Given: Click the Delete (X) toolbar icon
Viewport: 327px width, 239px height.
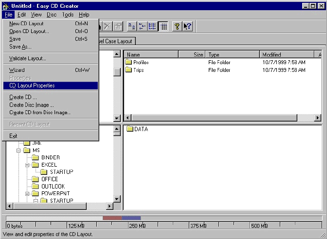Looking at the screenshot, I should [108, 26].
